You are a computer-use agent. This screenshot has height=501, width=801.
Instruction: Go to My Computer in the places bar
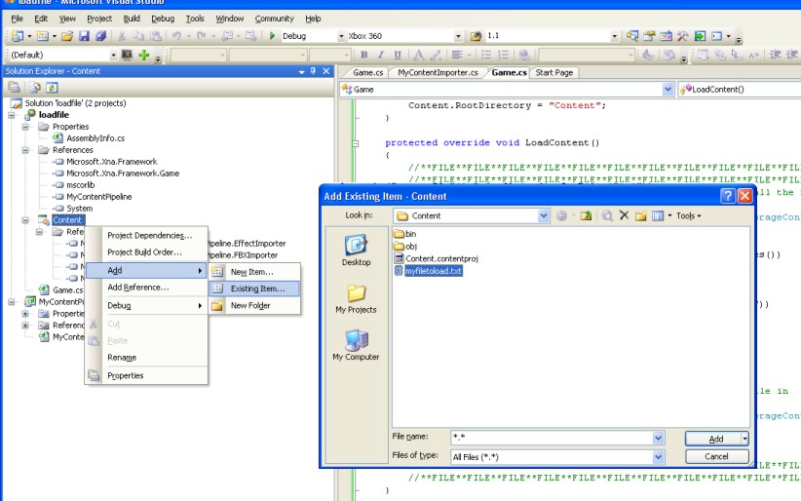click(356, 346)
